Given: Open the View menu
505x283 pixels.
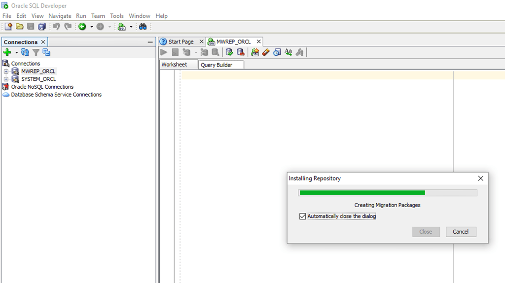Looking at the screenshot, I should [x=37, y=16].
